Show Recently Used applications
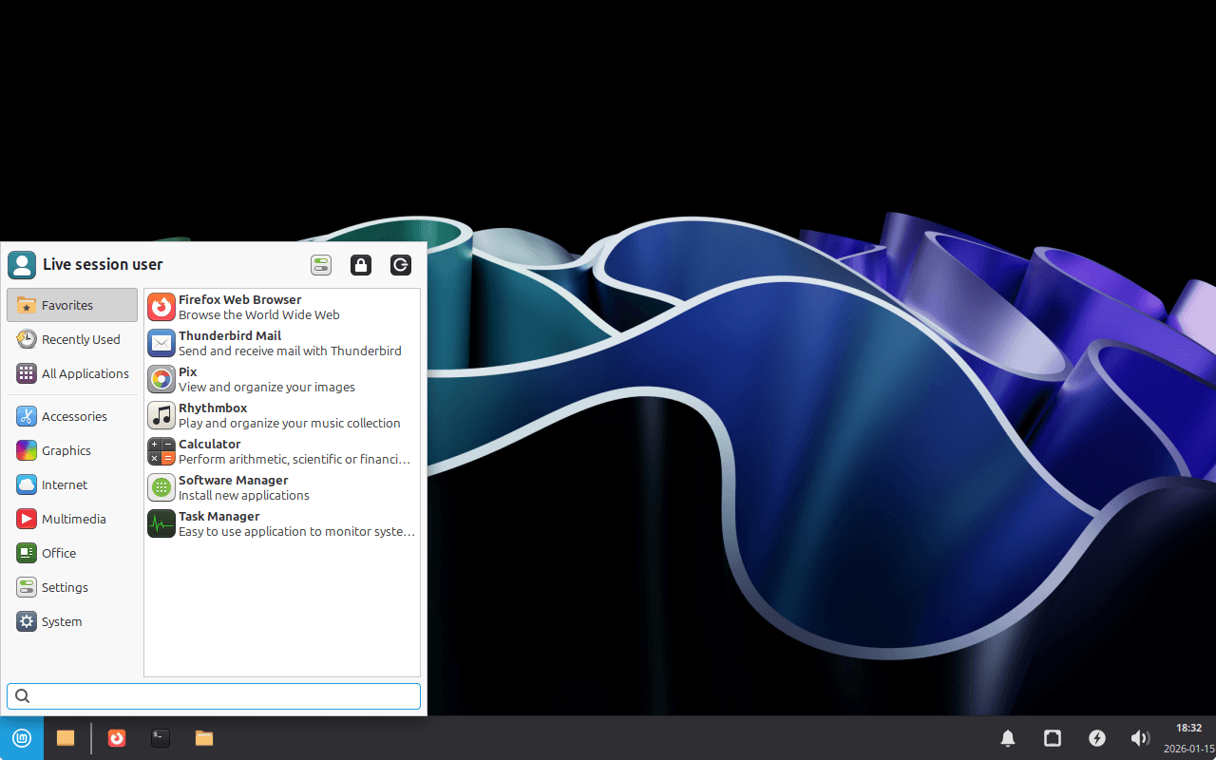This screenshot has width=1216, height=760. pos(72,339)
